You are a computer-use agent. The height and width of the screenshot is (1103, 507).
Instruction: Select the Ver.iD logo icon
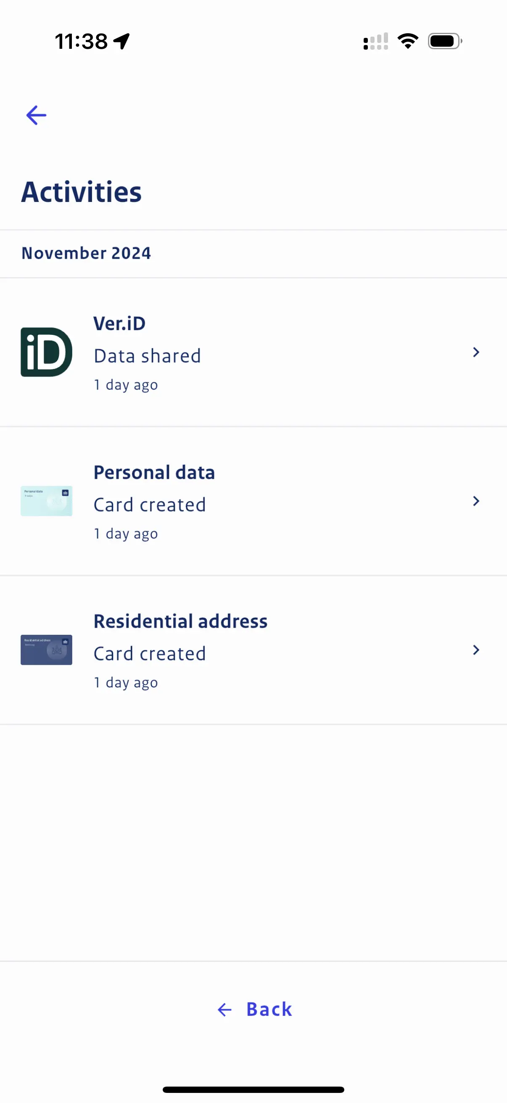[x=46, y=352]
